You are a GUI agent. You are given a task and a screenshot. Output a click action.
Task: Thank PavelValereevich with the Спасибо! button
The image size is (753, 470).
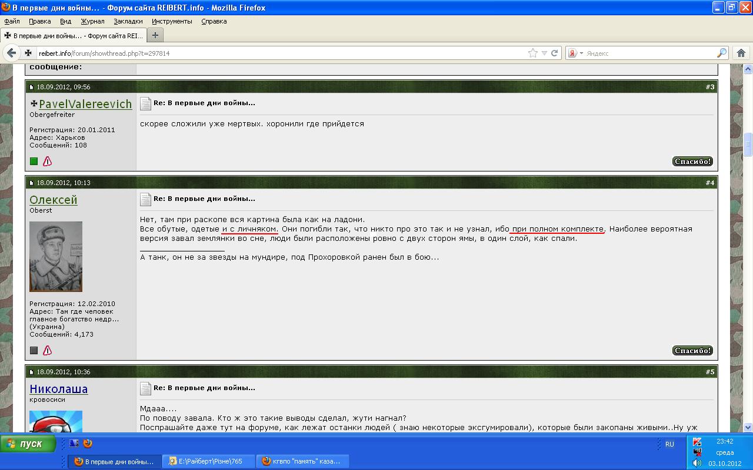692,161
